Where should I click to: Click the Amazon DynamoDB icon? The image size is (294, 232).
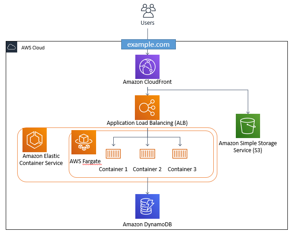pos(147,206)
